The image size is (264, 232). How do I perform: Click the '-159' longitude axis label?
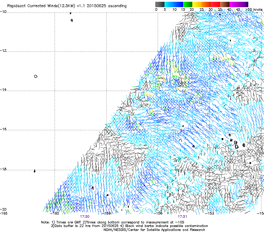[107, 213]
